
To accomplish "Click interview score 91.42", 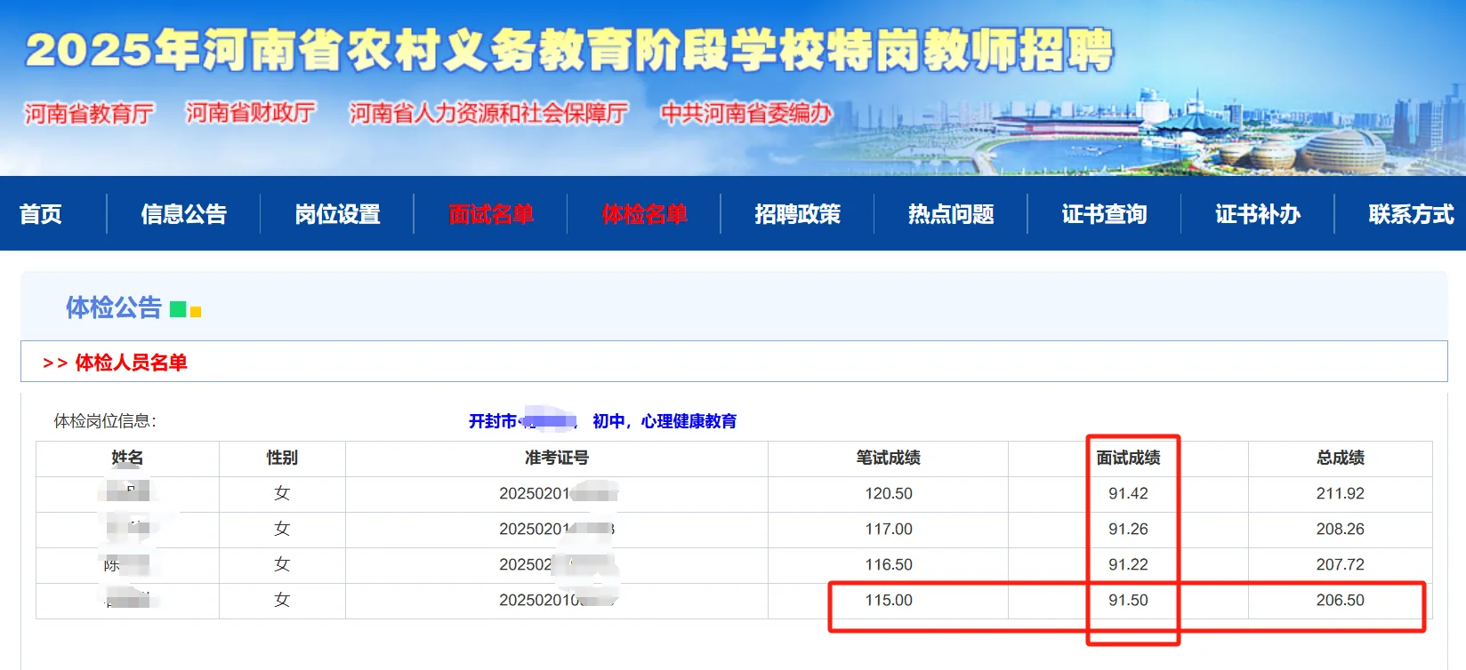I will (x=1128, y=493).
